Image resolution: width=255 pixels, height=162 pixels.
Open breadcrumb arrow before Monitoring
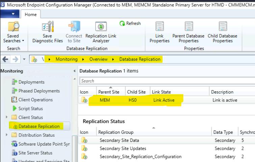coord(49,59)
